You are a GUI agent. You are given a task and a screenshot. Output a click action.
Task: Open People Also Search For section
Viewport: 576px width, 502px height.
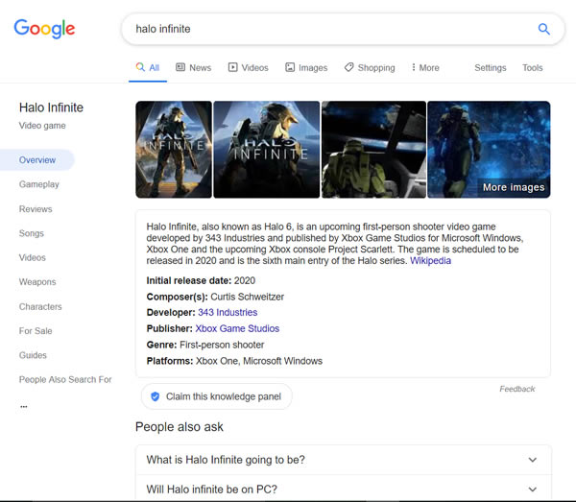(65, 379)
